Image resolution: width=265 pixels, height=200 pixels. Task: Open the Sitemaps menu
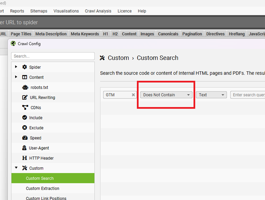39,11
